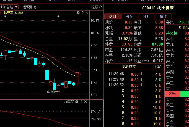Click the stock title 000410 沈阳机床
The image size is (189, 127).
point(158,8)
